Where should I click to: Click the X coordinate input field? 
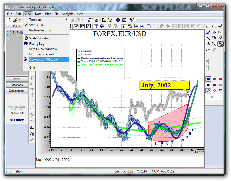tap(216, 61)
